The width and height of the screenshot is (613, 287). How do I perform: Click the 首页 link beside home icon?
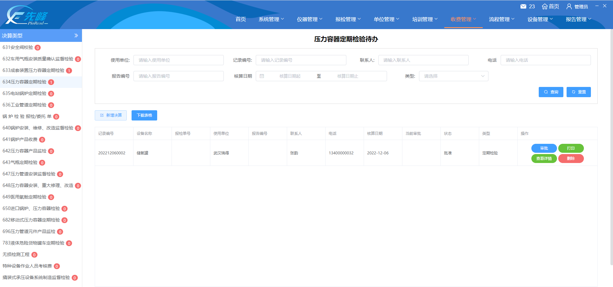point(554,6)
